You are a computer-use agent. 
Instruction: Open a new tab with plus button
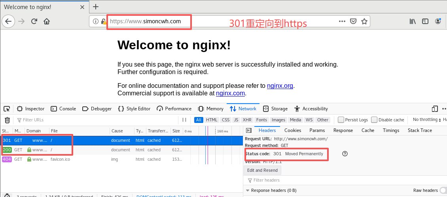pyautogui.click(x=96, y=7)
